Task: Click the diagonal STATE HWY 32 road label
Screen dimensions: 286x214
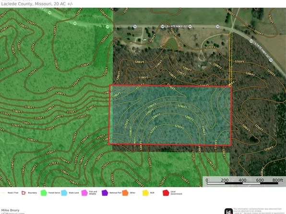Action: click(262, 50)
